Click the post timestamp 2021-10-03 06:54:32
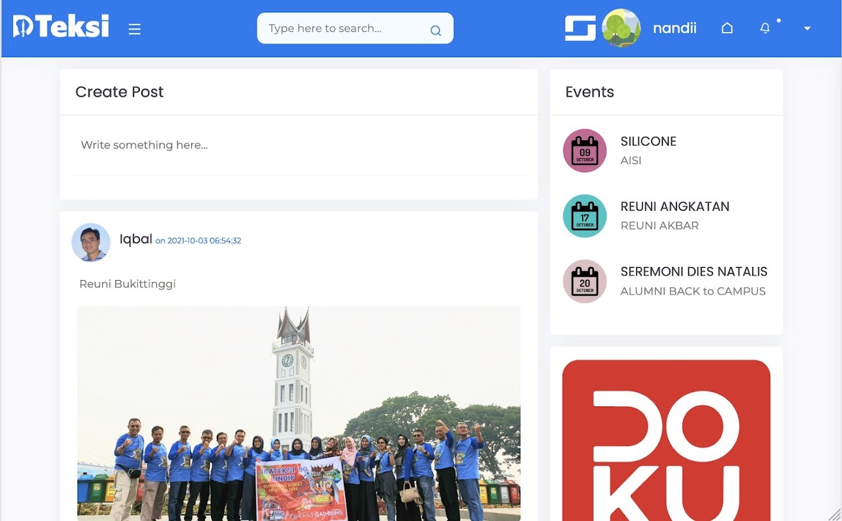The width and height of the screenshot is (842, 521). (198, 241)
